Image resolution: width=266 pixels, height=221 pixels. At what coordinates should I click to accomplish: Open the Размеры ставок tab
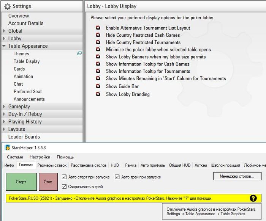coord(52,165)
